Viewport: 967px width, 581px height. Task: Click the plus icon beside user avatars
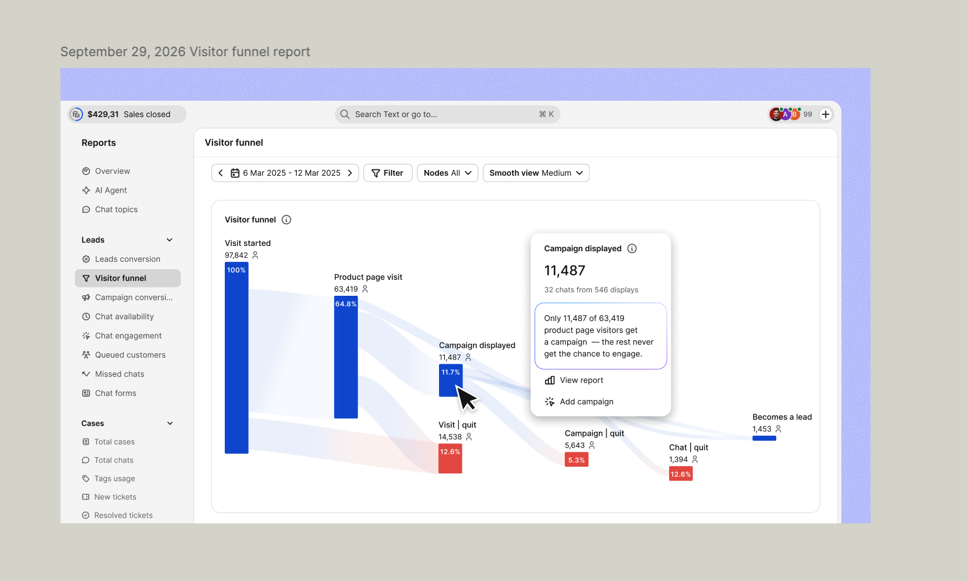point(825,114)
